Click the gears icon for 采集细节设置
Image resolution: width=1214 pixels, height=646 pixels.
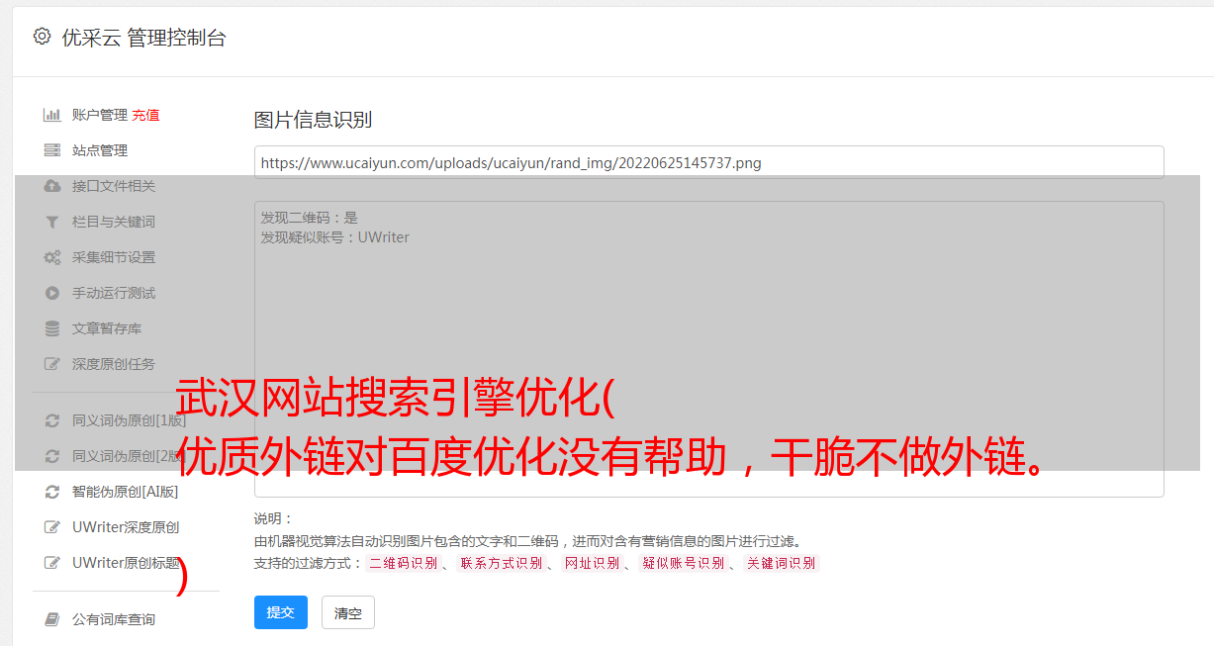(x=51, y=257)
